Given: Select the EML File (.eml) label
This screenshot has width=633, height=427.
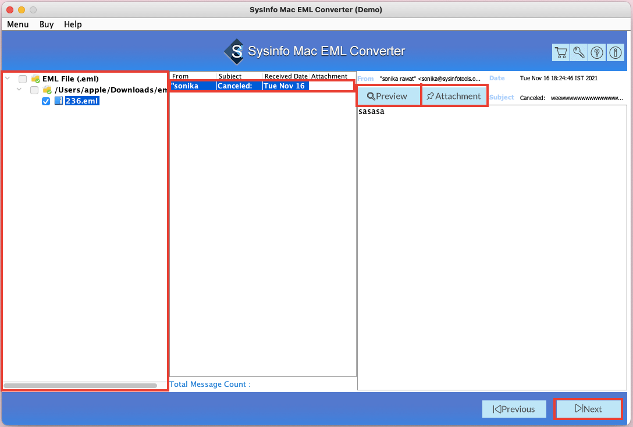Looking at the screenshot, I should [x=70, y=79].
